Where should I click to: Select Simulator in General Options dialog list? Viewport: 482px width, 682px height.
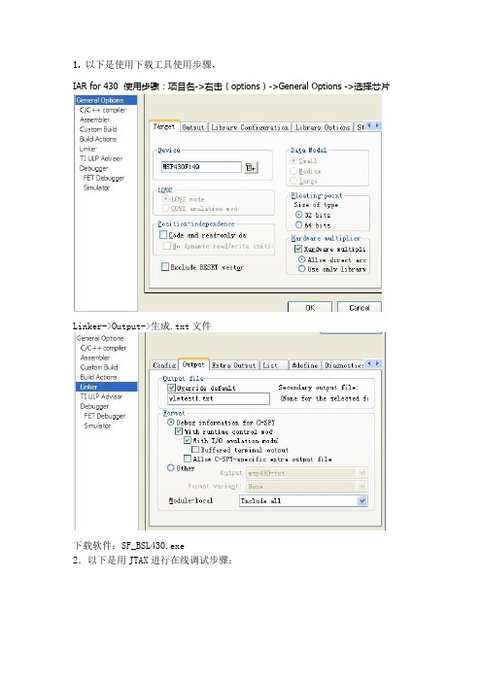pyautogui.click(x=96, y=188)
